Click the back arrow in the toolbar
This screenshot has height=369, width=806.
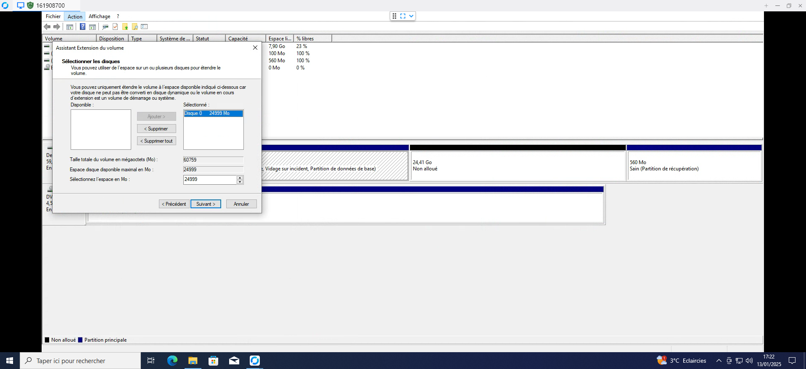coord(47,27)
